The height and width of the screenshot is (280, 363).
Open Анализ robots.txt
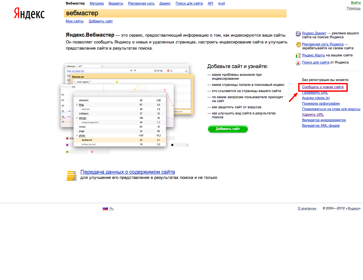click(316, 98)
